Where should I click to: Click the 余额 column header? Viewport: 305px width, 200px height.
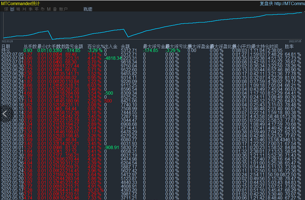[125, 46]
